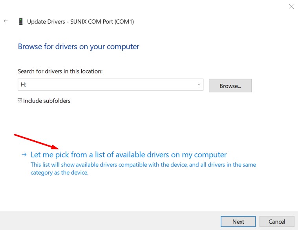This screenshot has width=298, height=230.
Task: Toggle the Include subfolders checkbox
Action: pyautogui.click(x=20, y=101)
